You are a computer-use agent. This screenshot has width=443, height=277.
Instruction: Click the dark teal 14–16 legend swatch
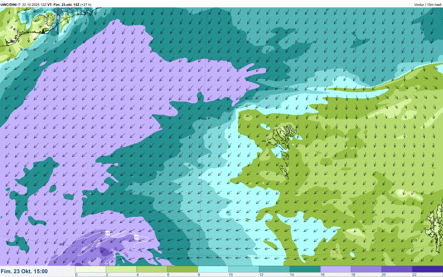(305, 269)
